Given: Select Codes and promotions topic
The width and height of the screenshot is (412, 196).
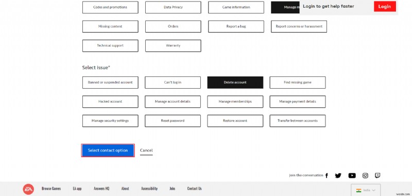Looking at the screenshot, I should (x=110, y=7).
